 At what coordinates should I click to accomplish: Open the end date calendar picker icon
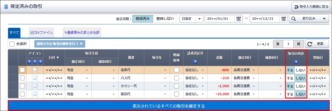coord(283,19)
